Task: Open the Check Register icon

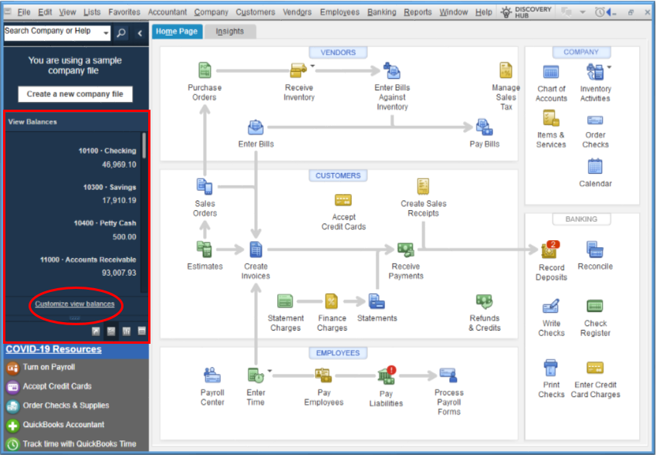Action: click(x=595, y=306)
